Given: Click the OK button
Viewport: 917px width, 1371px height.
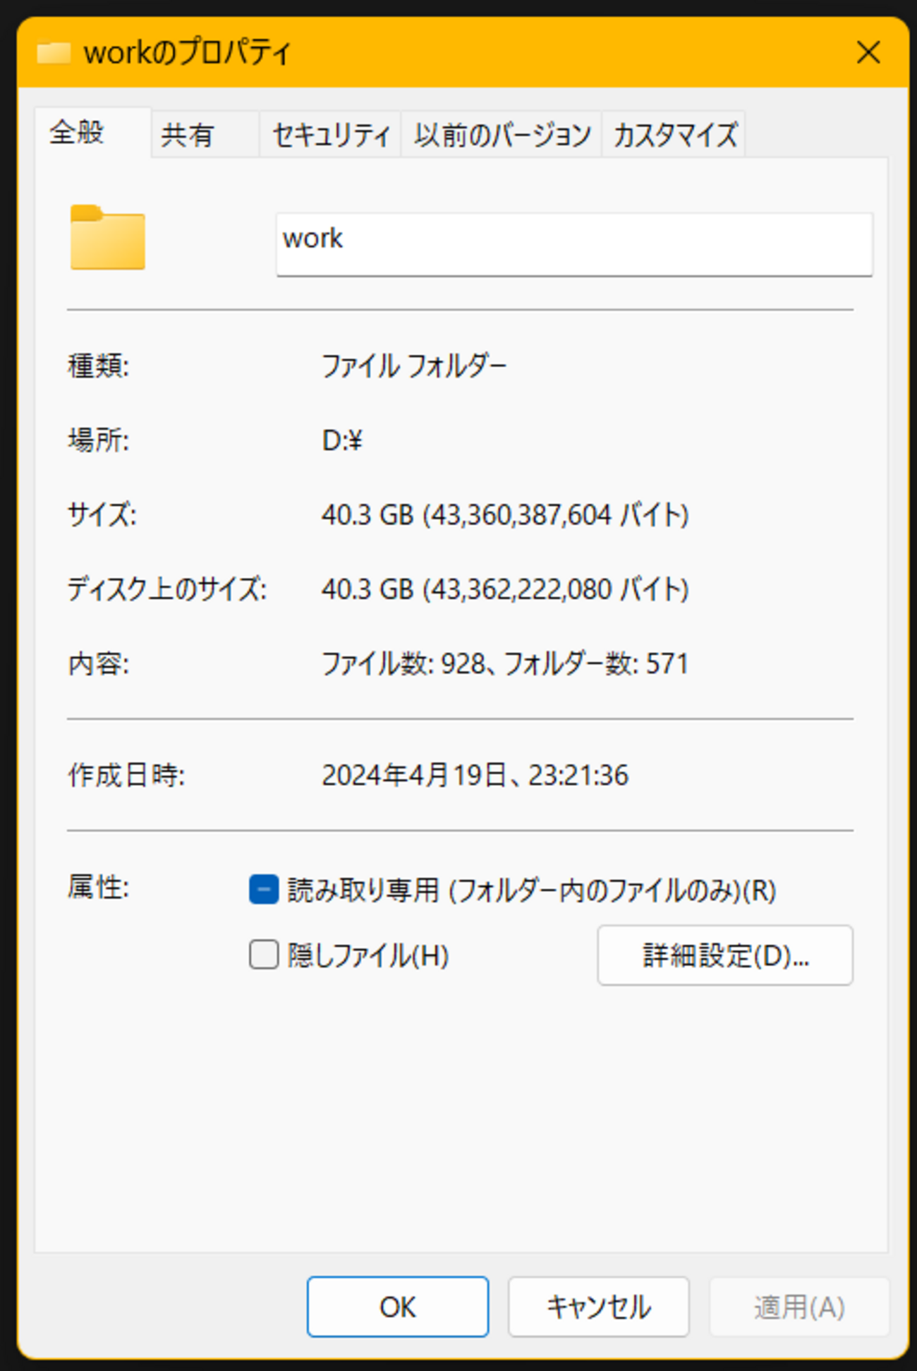Looking at the screenshot, I should (398, 1307).
